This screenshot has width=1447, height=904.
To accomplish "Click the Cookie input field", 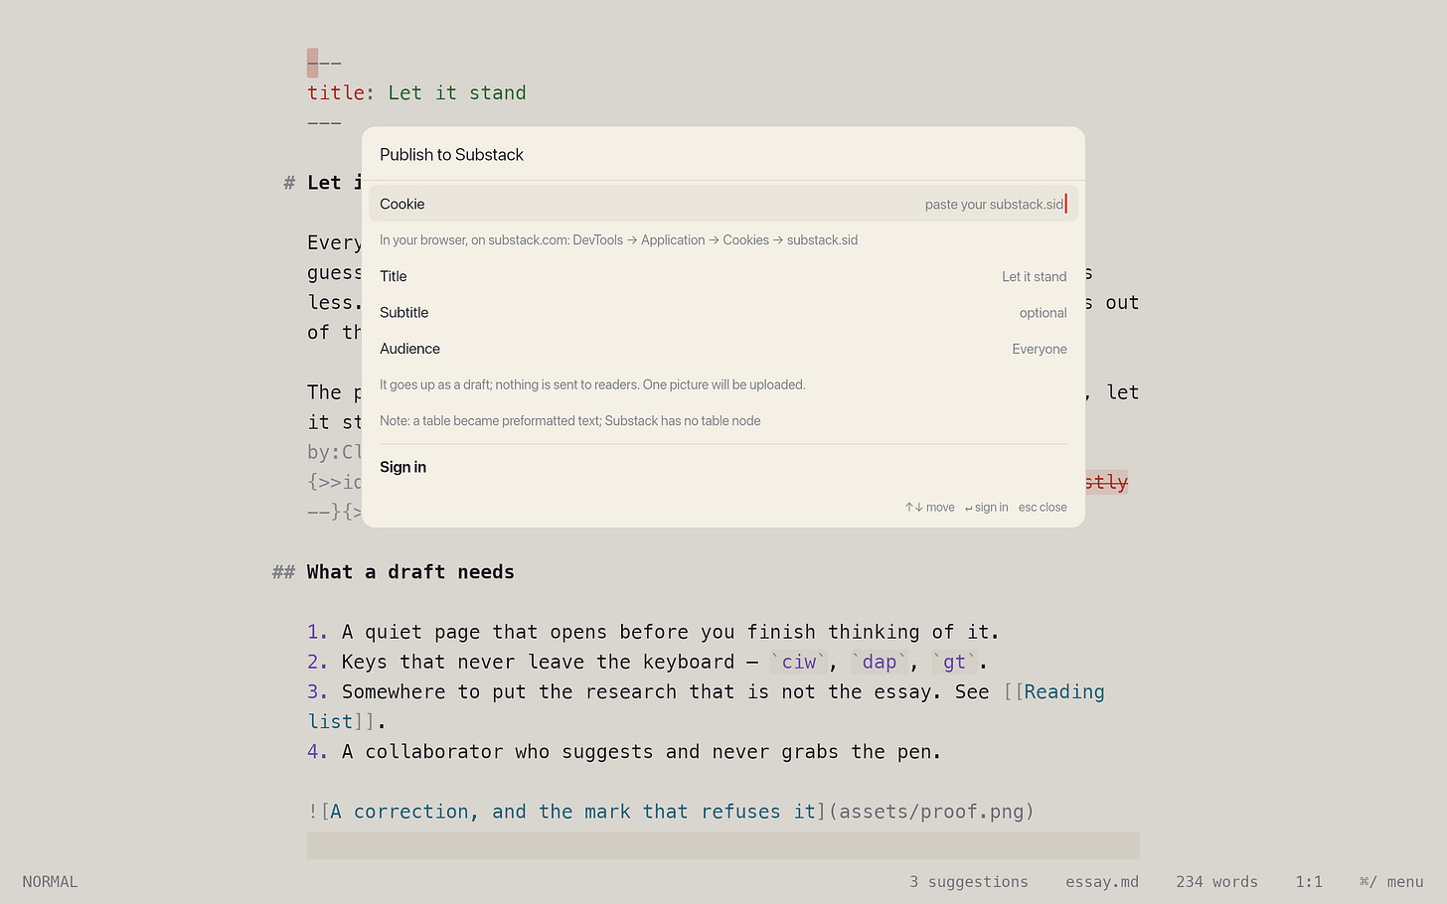I will pos(723,204).
